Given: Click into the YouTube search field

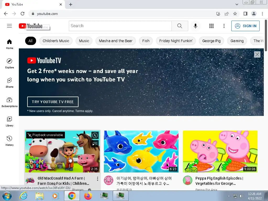Looking at the screenshot, I should click(120, 26).
